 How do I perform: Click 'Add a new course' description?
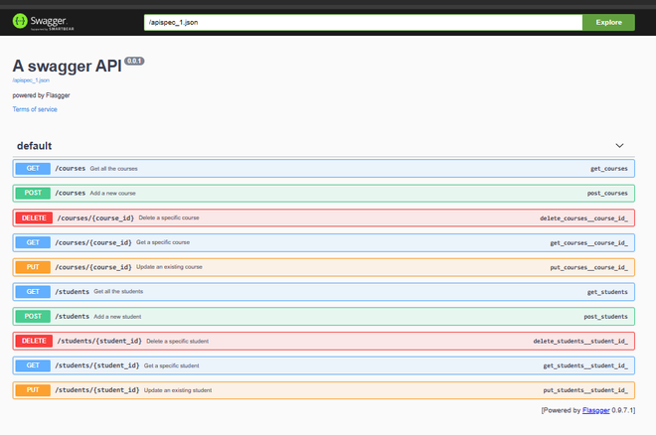point(113,194)
